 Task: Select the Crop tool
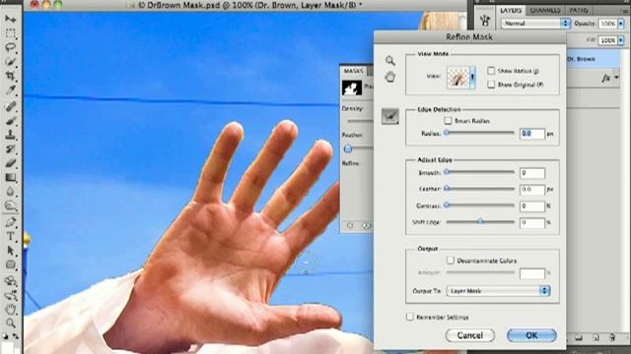coord(11,76)
